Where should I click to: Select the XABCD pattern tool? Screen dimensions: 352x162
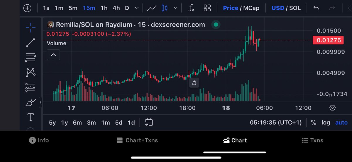pyautogui.click(x=31, y=72)
